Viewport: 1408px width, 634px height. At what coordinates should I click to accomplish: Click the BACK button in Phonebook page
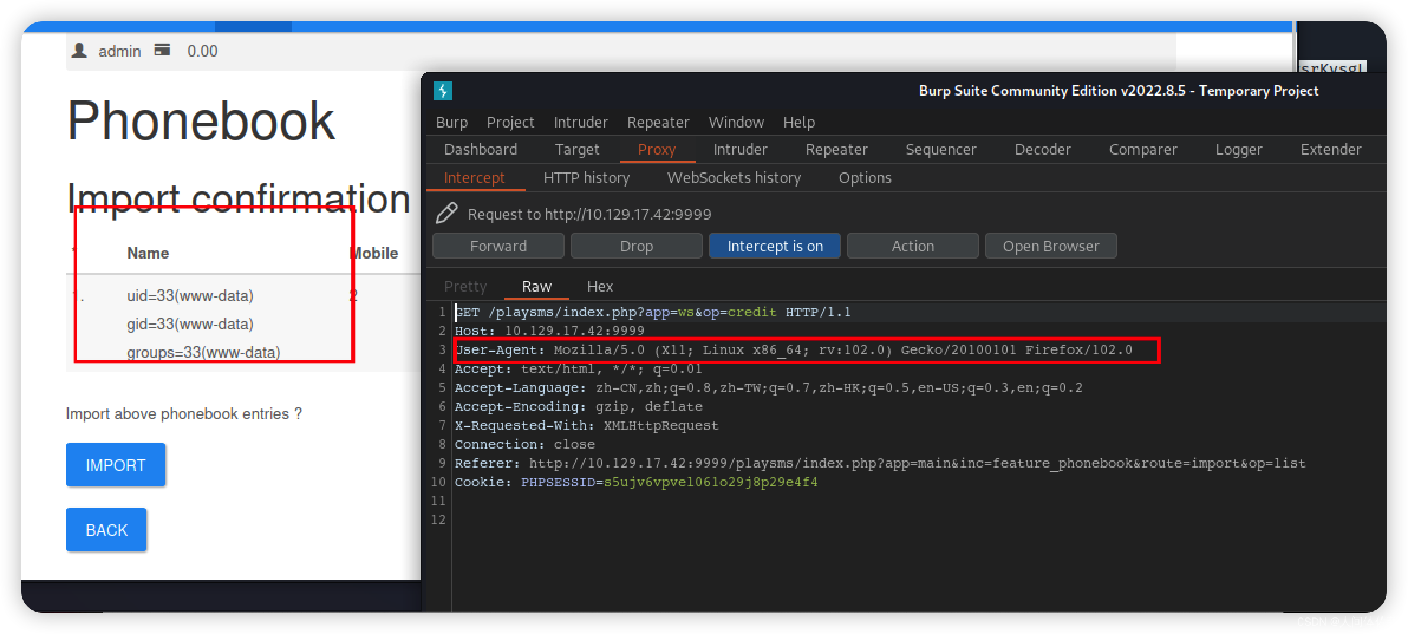(106, 530)
